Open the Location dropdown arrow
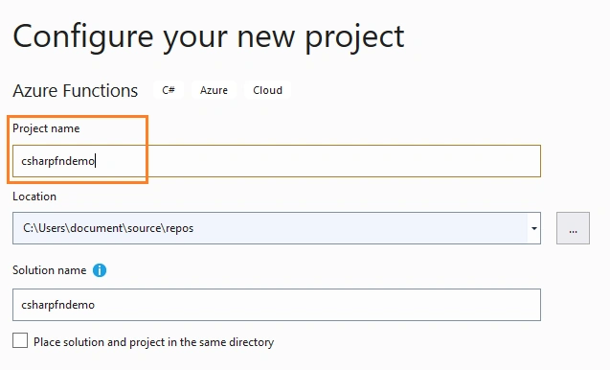 point(534,228)
